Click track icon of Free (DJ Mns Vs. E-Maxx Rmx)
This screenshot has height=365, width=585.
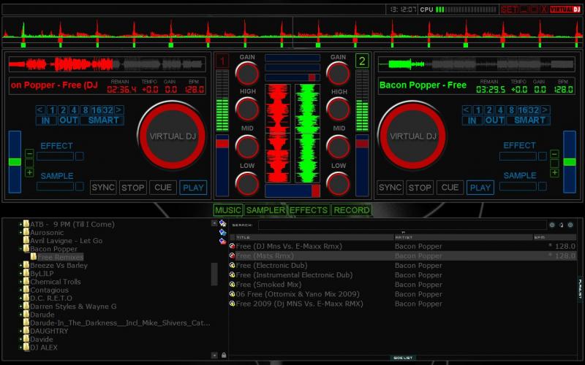(x=232, y=246)
